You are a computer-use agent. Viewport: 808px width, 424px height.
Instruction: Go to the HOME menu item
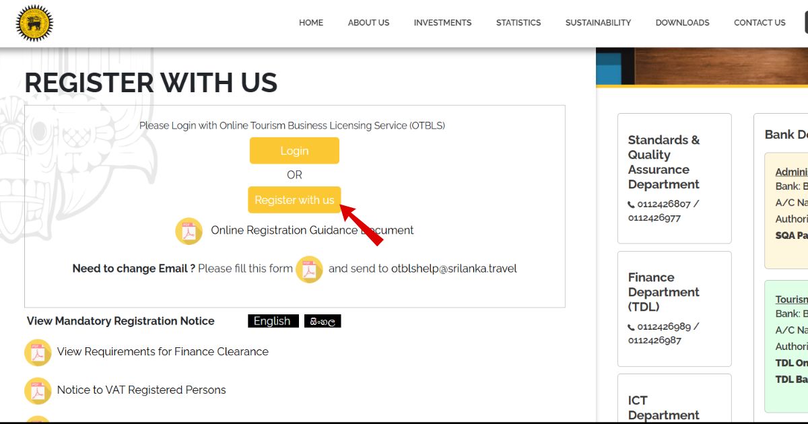[x=311, y=23]
